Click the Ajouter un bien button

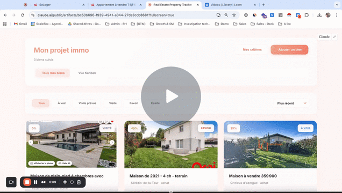289,49
